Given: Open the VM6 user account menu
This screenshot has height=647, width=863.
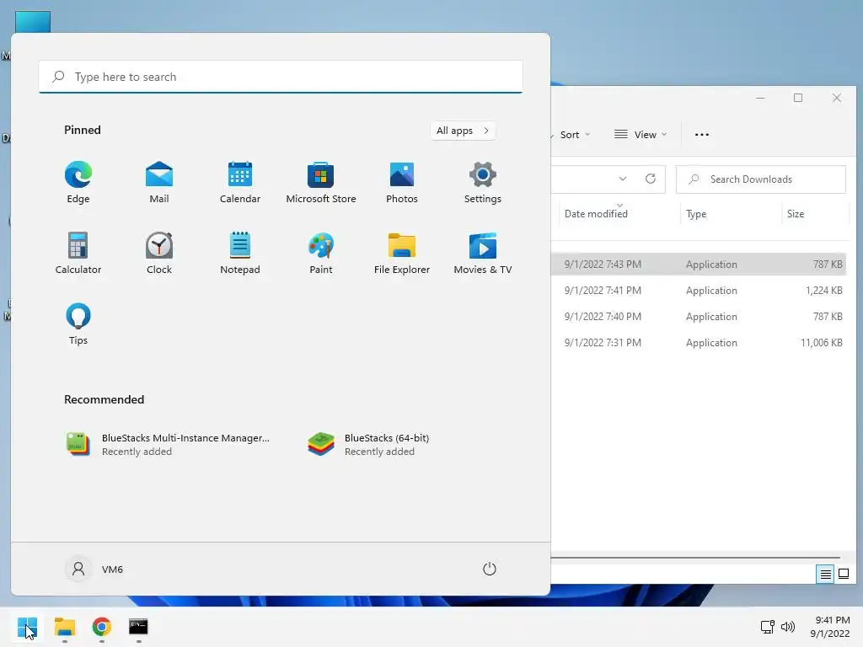Looking at the screenshot, I should (x=94, y=569).
